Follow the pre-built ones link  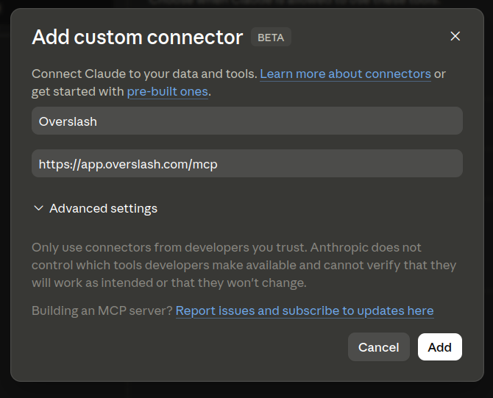pyautogui.click(x=167, y=91)
